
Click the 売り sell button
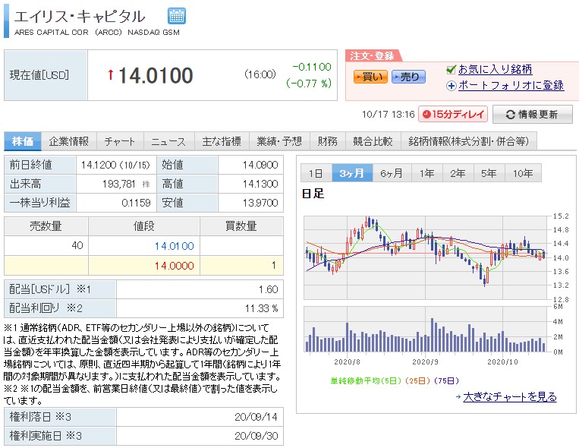(408, 77)
